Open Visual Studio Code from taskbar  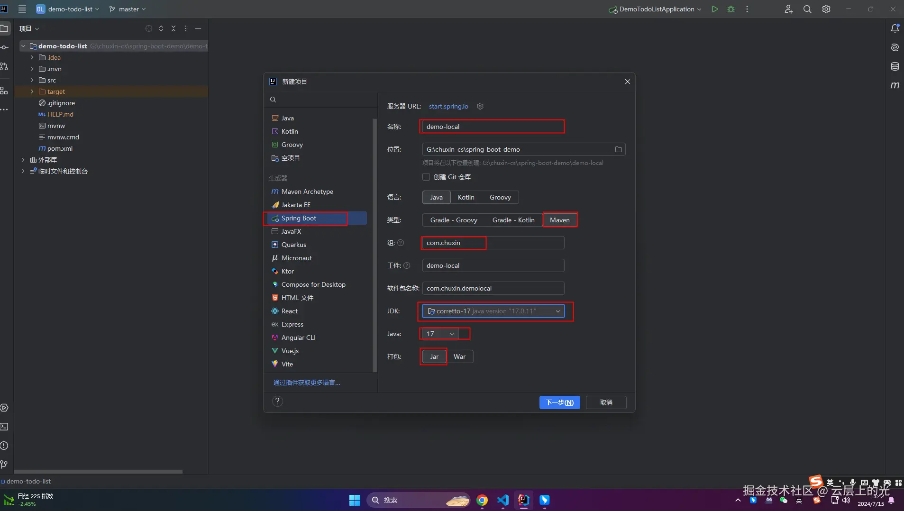(503, 500)
